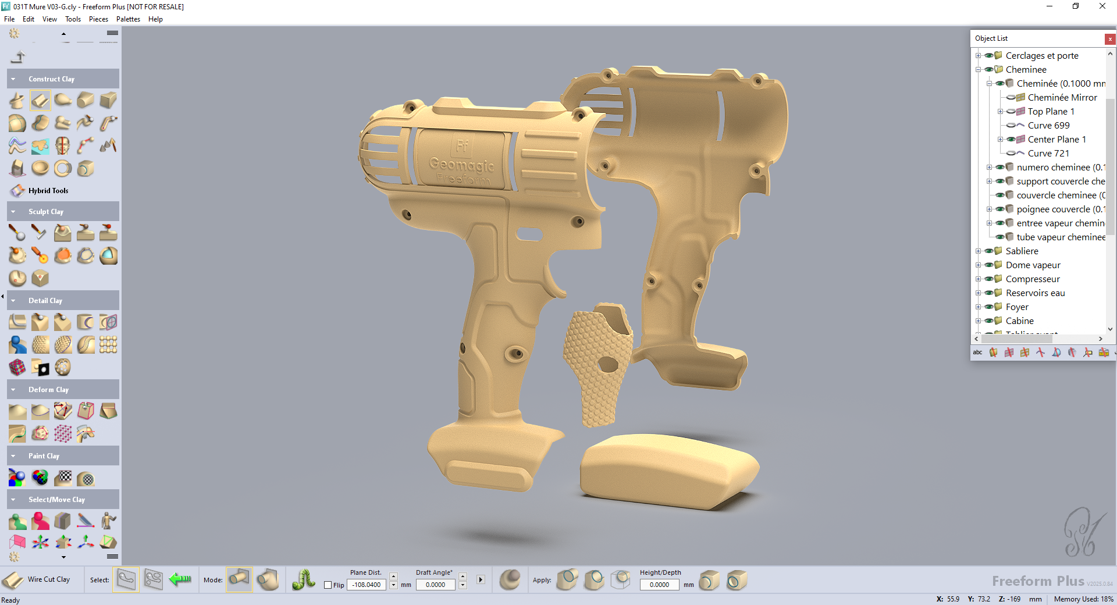Click the green left arrow in bottom toolbar
This screenshot has height=605, width=1117.
tap(180, 579)
